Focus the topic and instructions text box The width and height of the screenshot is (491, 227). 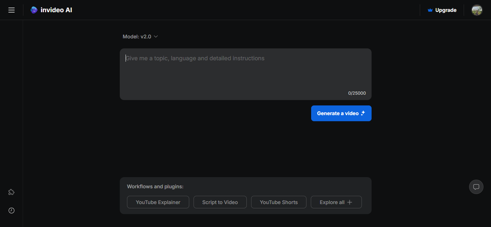(x=245, y=74)
